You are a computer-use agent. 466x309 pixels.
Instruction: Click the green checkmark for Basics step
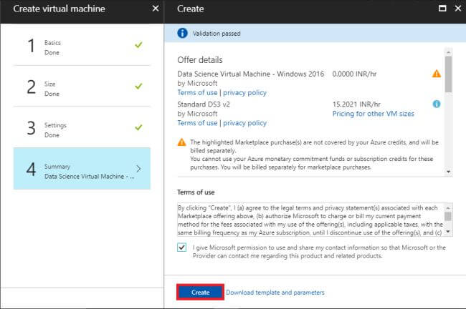[138, 46]
